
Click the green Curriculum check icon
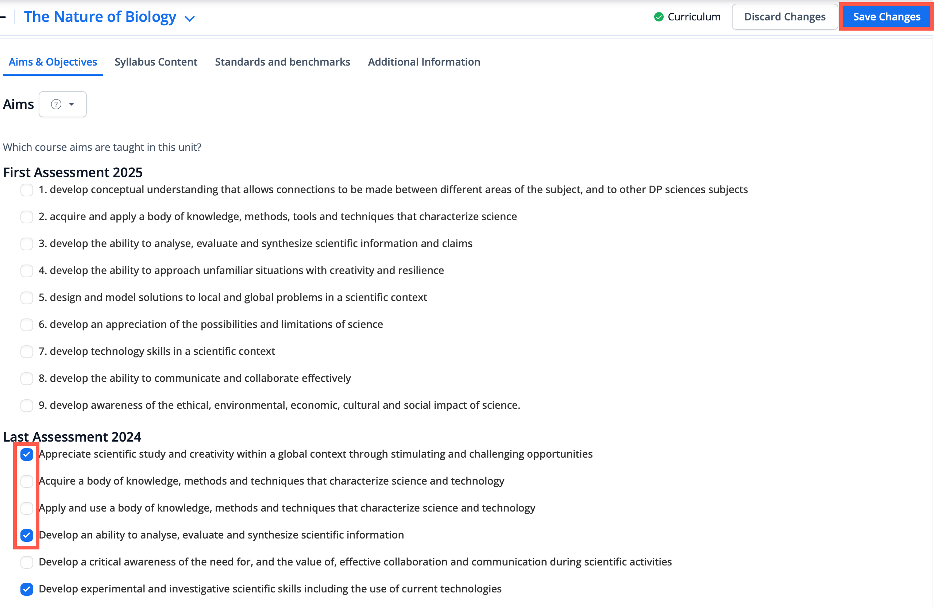[x=659, y=17]
